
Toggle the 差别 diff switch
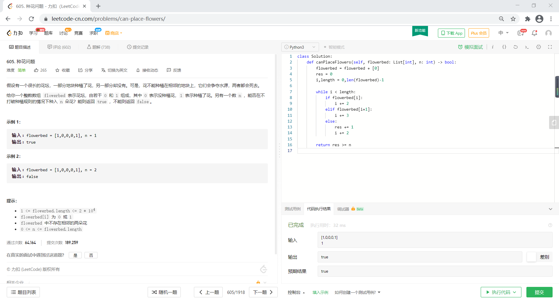tap(531, 257)
